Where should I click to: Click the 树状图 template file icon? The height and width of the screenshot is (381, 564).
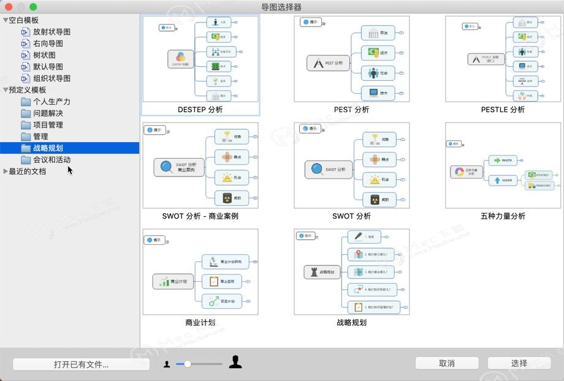(x=25, y=55)
